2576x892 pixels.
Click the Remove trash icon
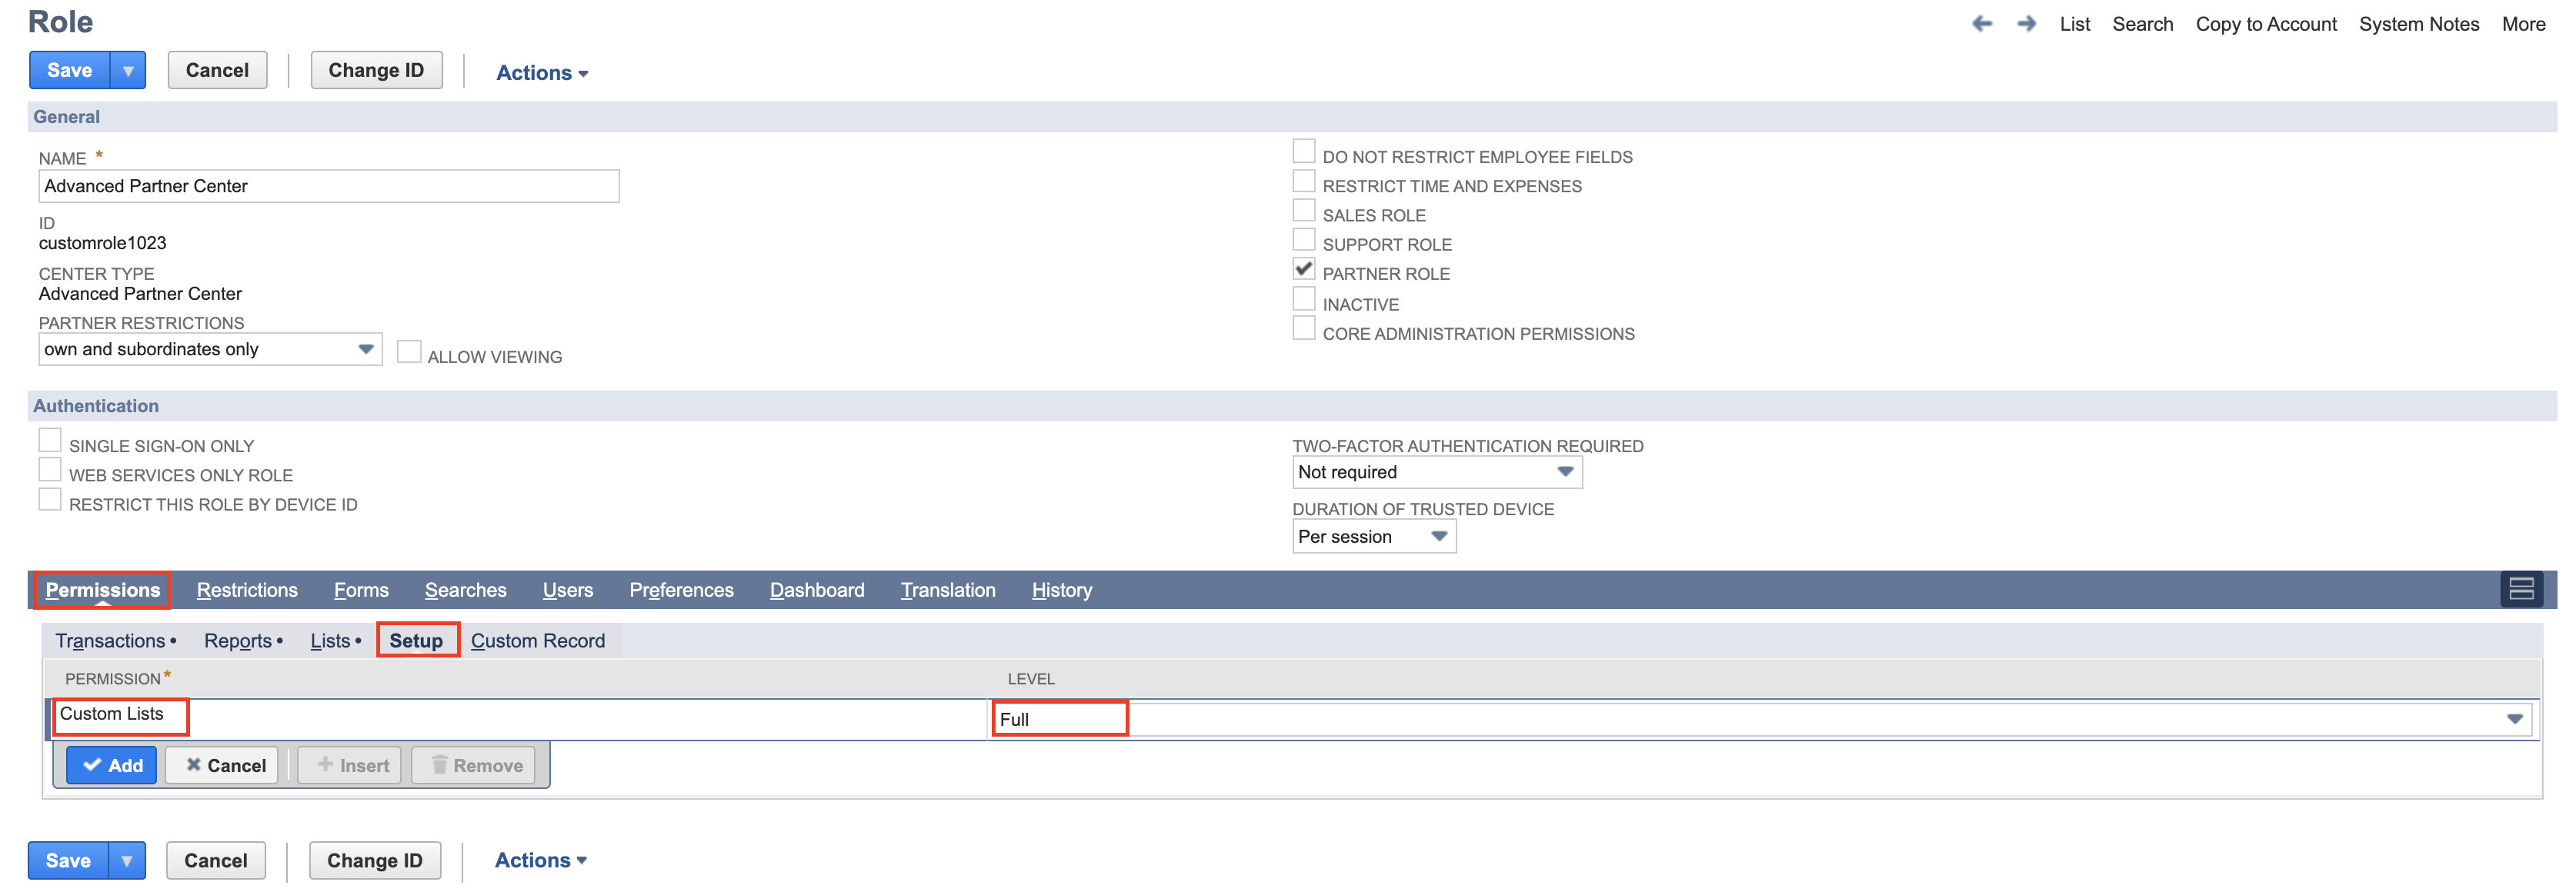(x=440, y=764)
